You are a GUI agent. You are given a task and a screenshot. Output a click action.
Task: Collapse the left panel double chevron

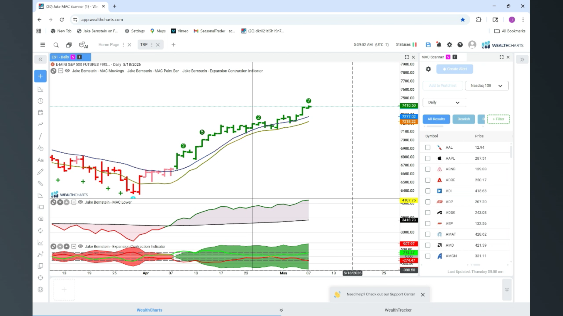(x=40, y=59)
